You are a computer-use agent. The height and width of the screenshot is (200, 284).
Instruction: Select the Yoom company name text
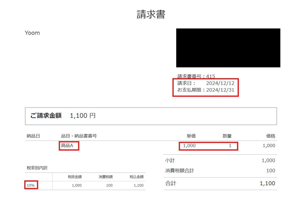click(32, 33)
